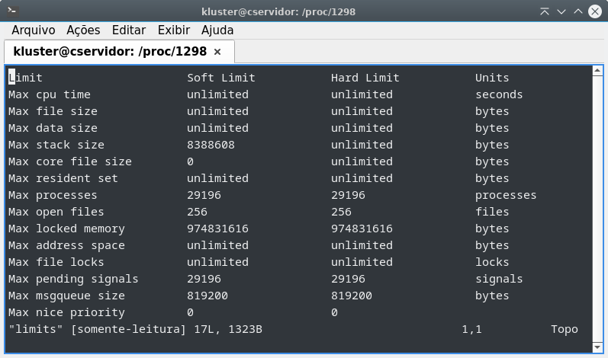The image size is (608, 358).
Task: Click the Soft Limit column header text
Action: 220,78
